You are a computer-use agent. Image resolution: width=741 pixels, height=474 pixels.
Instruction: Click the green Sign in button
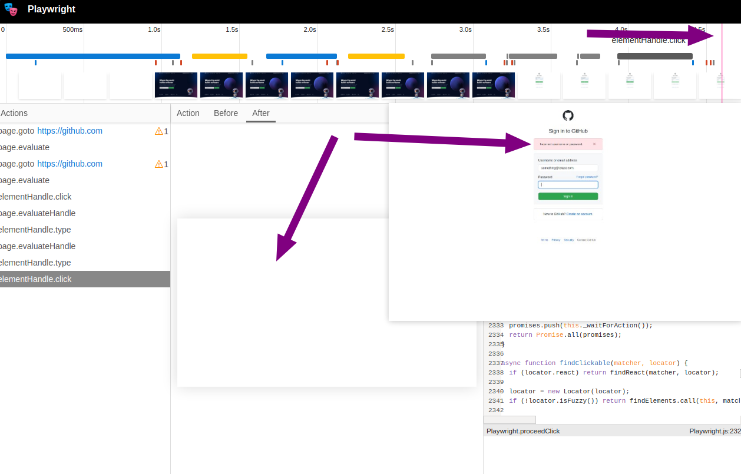[x=568, y=196]
